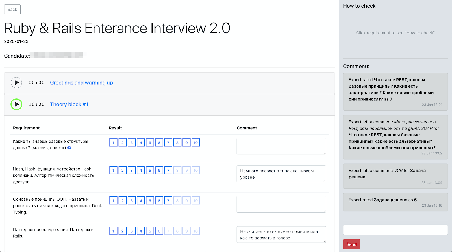
Task: Rate data structures question as 1
Action: click(113, 143)
